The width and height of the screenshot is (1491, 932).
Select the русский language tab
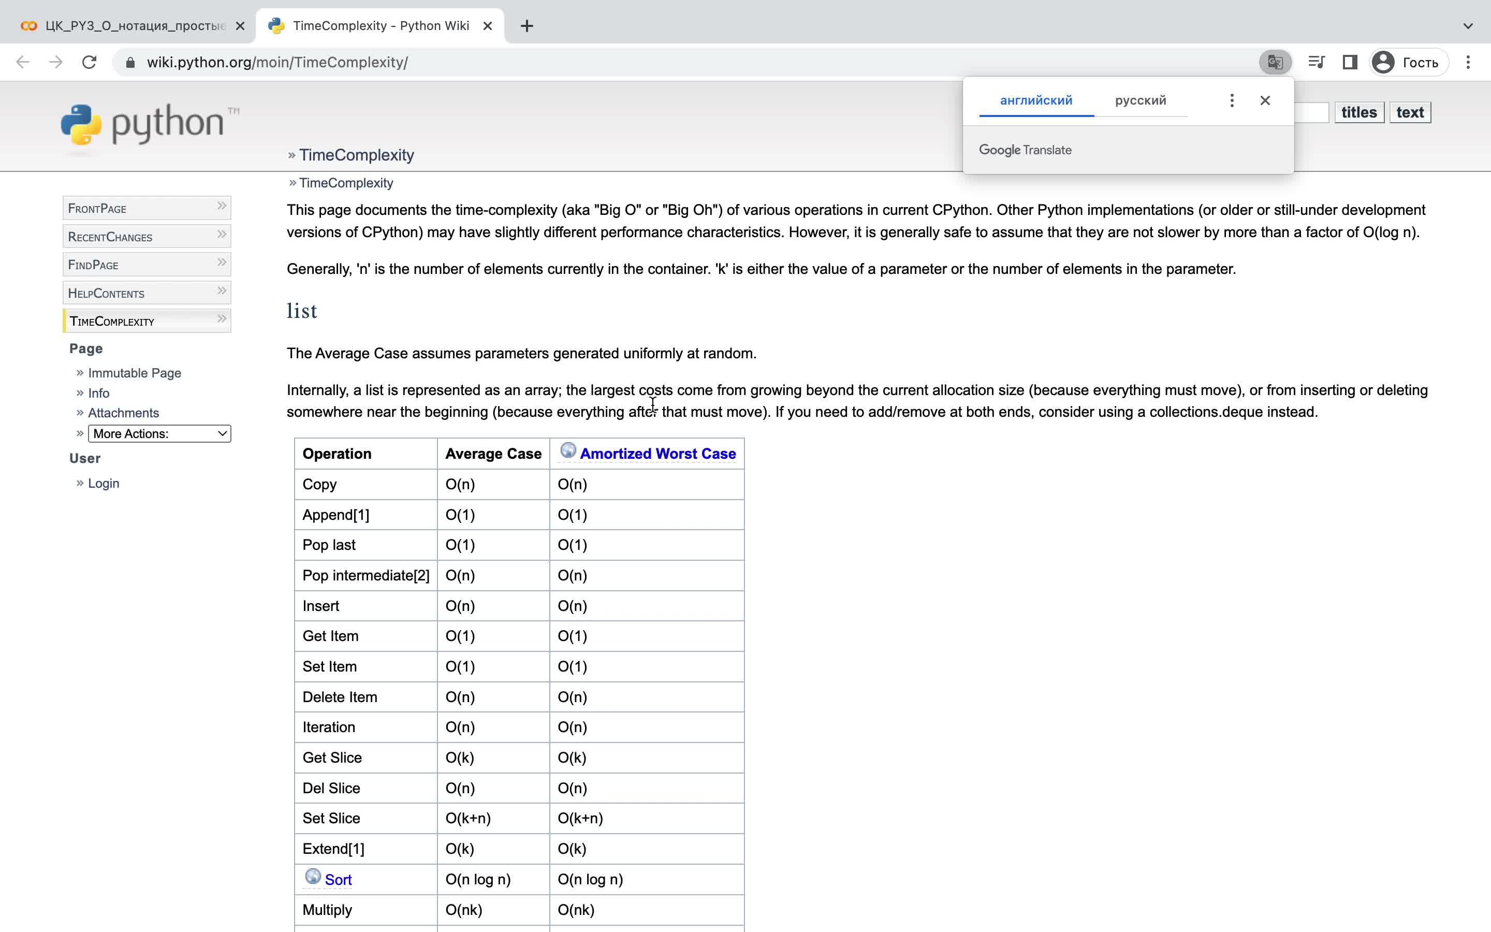[x=1141, y=100]
